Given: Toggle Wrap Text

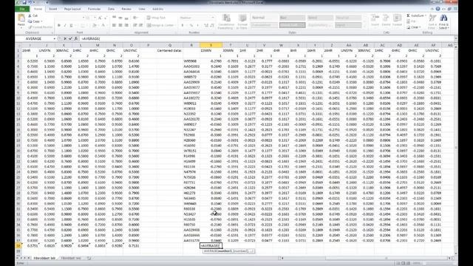Looking at the screenshot, I should tap(156, 18).
